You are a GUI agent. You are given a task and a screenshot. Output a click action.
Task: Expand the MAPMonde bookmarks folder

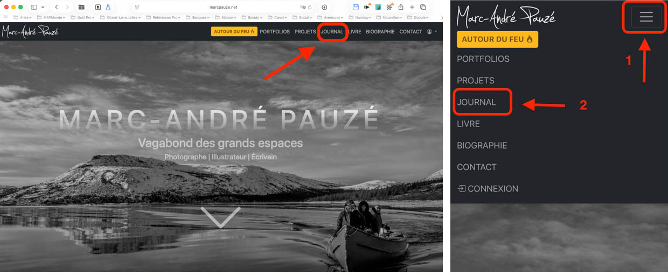click(53, 17)
